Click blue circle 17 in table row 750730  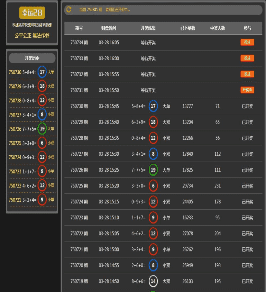[153, 106]
